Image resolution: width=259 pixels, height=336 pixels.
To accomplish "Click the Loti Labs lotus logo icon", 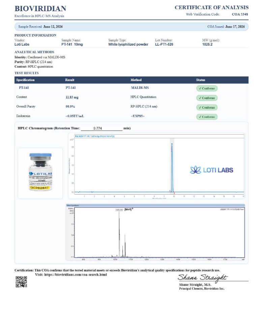I will [x=196, y=170].
